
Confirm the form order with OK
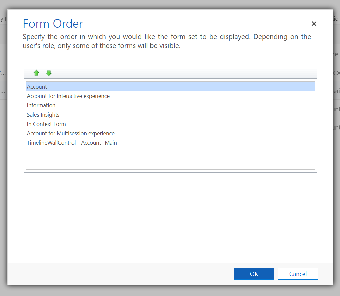(x=254, y=273)
